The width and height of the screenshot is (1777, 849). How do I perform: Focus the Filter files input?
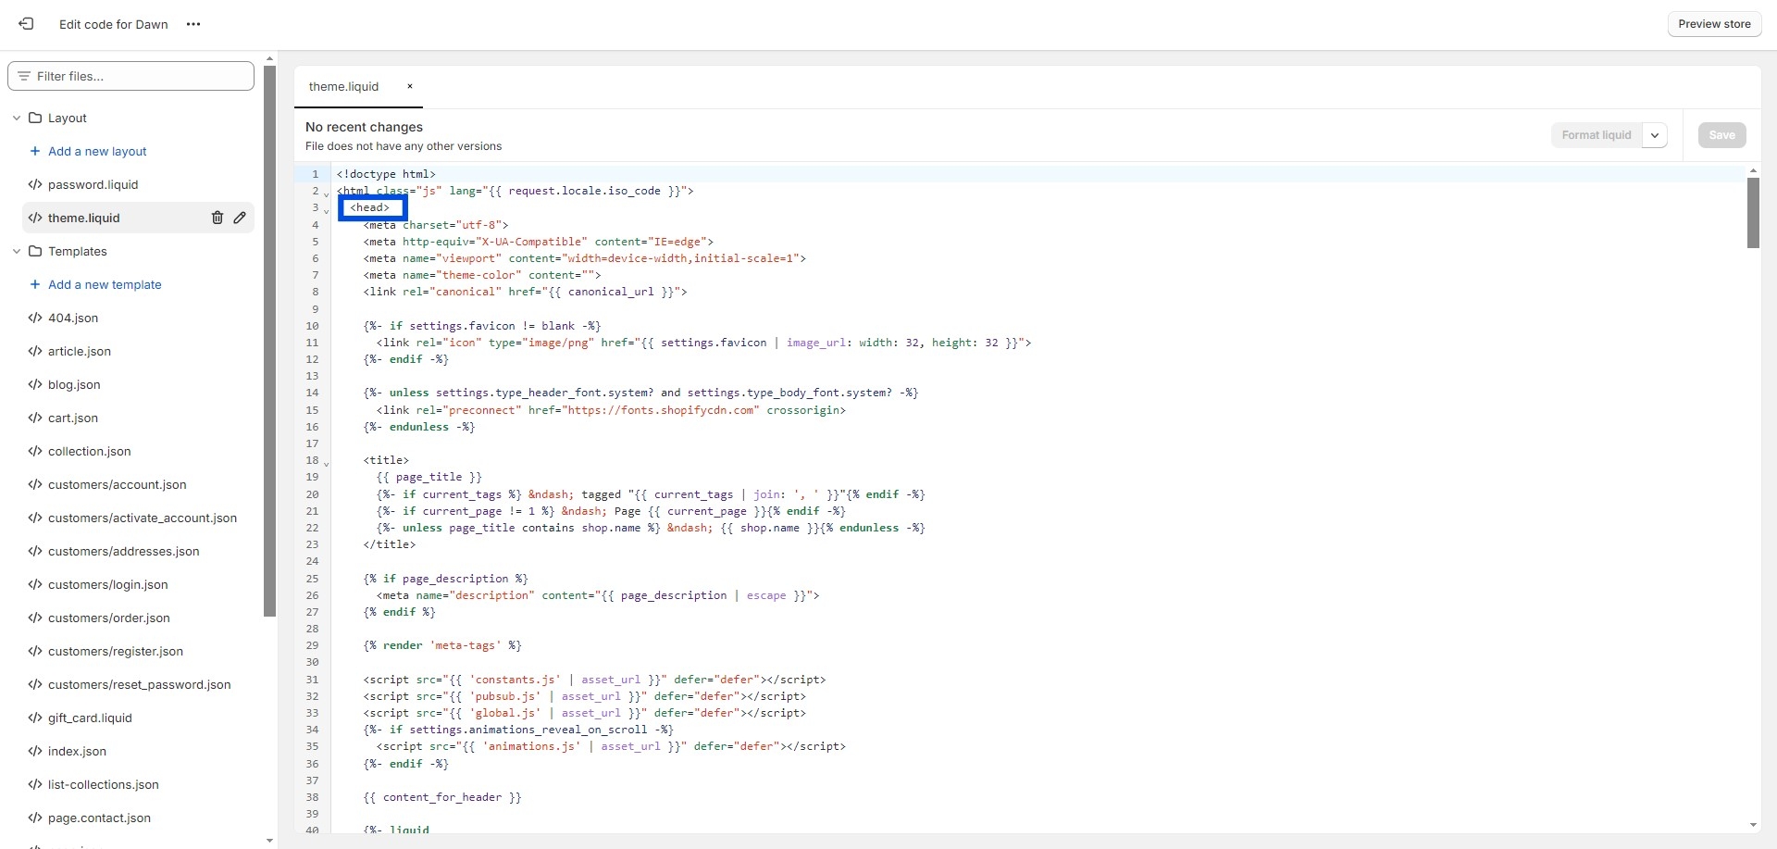tap(130, 76)
